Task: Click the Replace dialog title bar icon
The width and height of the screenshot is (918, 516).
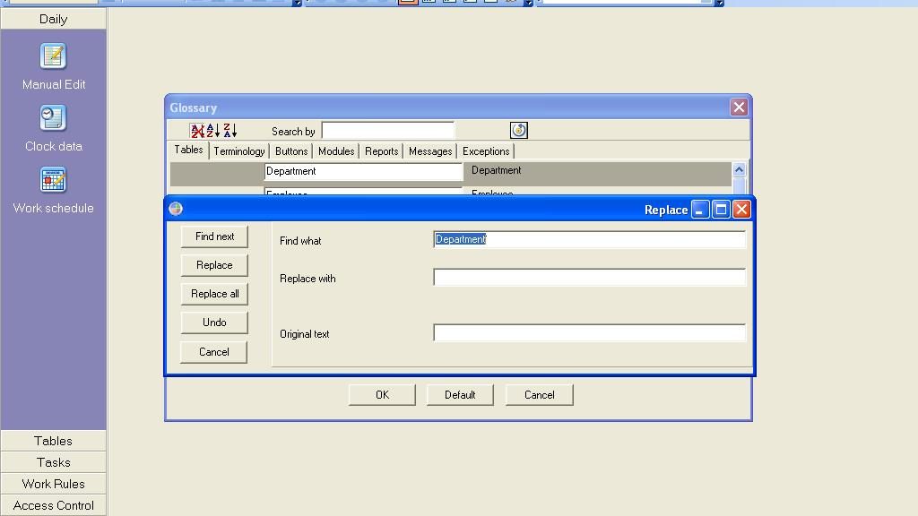Action: (x=176, y=209)
